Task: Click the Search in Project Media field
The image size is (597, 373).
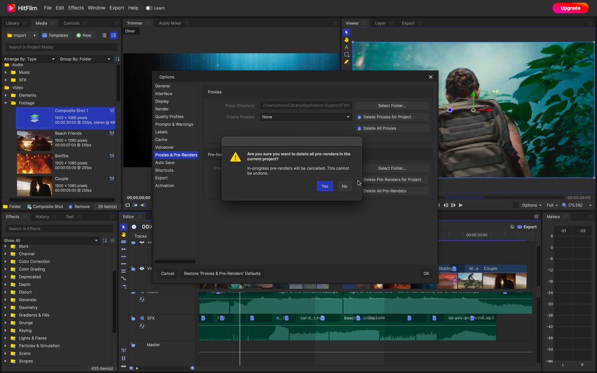Action: [x=61, y=47]
